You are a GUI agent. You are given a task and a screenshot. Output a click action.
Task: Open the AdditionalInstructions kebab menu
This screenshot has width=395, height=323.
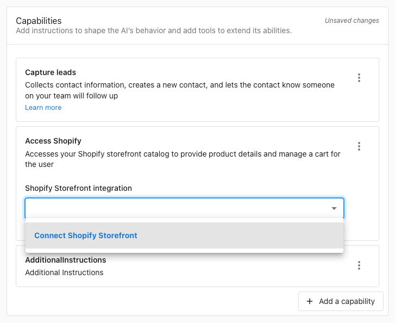[x=359, y=265]
